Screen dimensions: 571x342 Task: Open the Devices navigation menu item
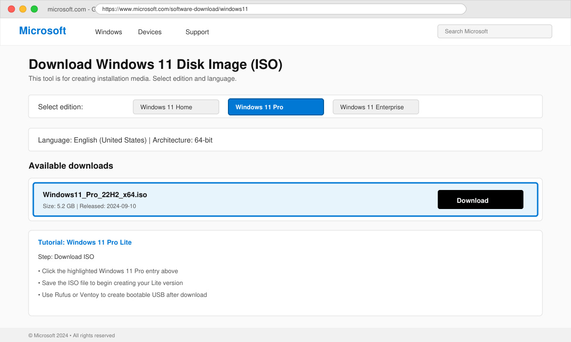coord(150,32)
